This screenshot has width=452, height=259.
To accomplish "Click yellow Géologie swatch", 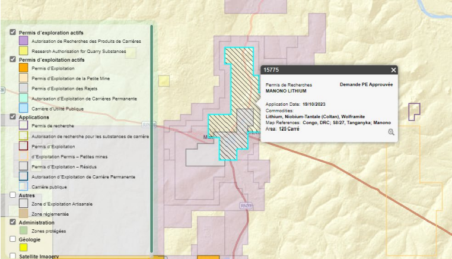I will pos(23,248).
